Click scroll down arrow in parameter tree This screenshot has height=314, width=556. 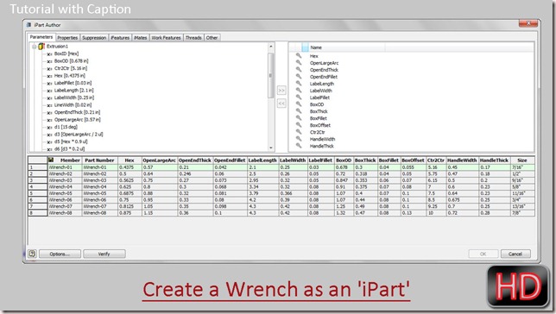271,148
